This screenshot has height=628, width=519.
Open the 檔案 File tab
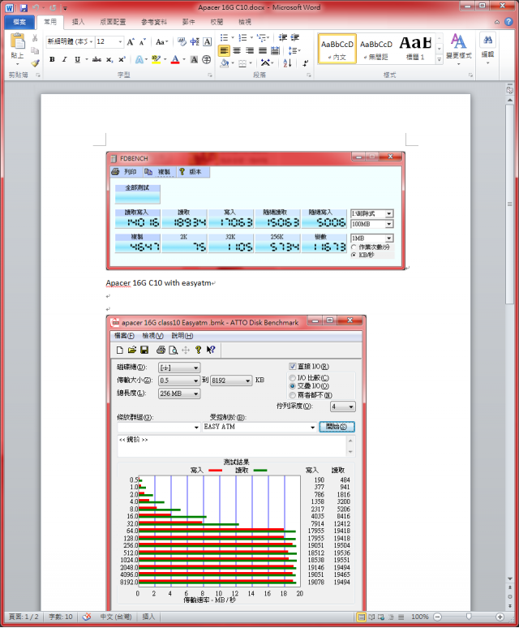(19, 22)
